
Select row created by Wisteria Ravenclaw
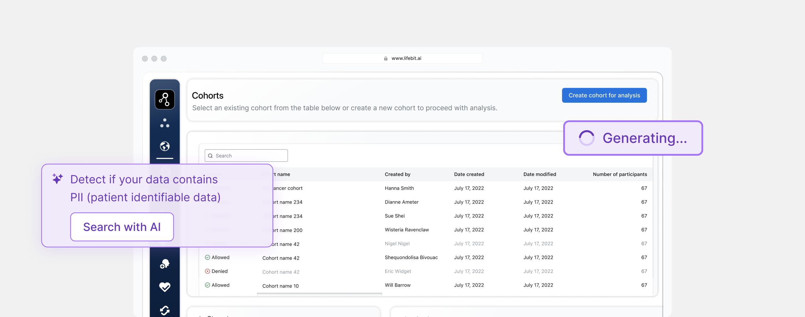pyautogui.click(x=407, y=230)
